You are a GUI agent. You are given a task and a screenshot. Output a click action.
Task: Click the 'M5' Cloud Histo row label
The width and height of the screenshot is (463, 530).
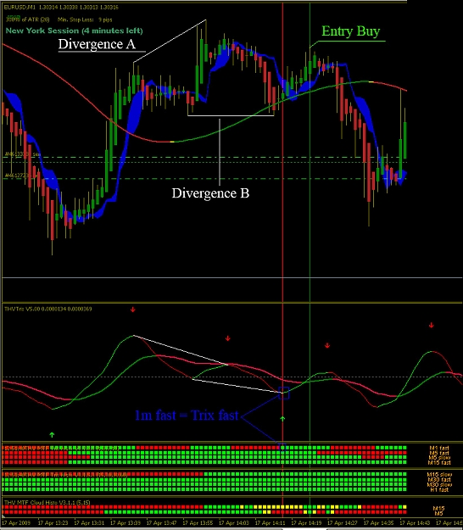click(x=438, y=514)
